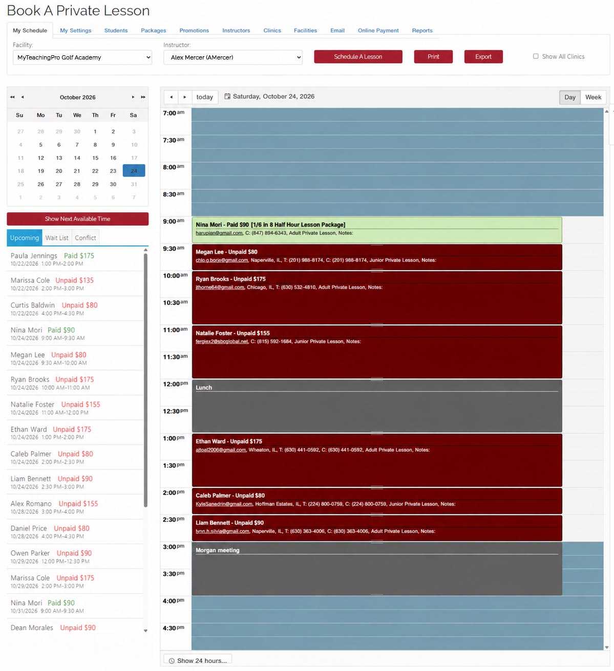
Task: Select the Conflict tab
Action: click(x=86, y=238)
